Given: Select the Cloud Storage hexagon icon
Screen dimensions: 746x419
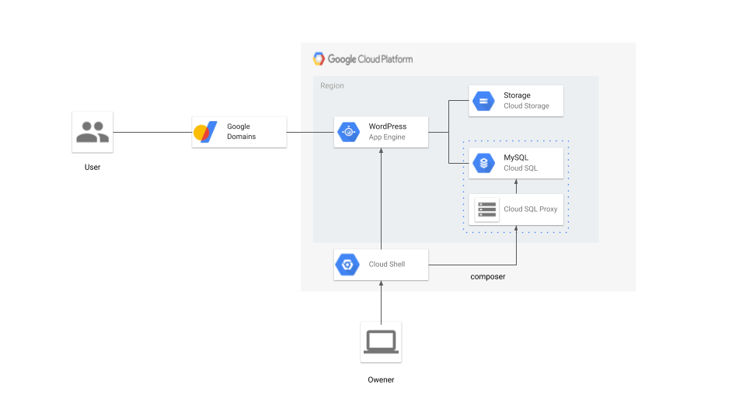Looking at the screenshot, I should pyautogui.click(x=484, y=101).
